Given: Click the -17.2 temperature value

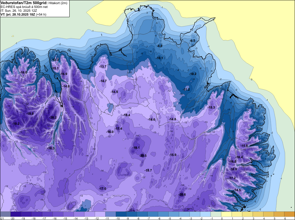Looking at the screenshot, I should pyautogui.click(x=232, y=178).
